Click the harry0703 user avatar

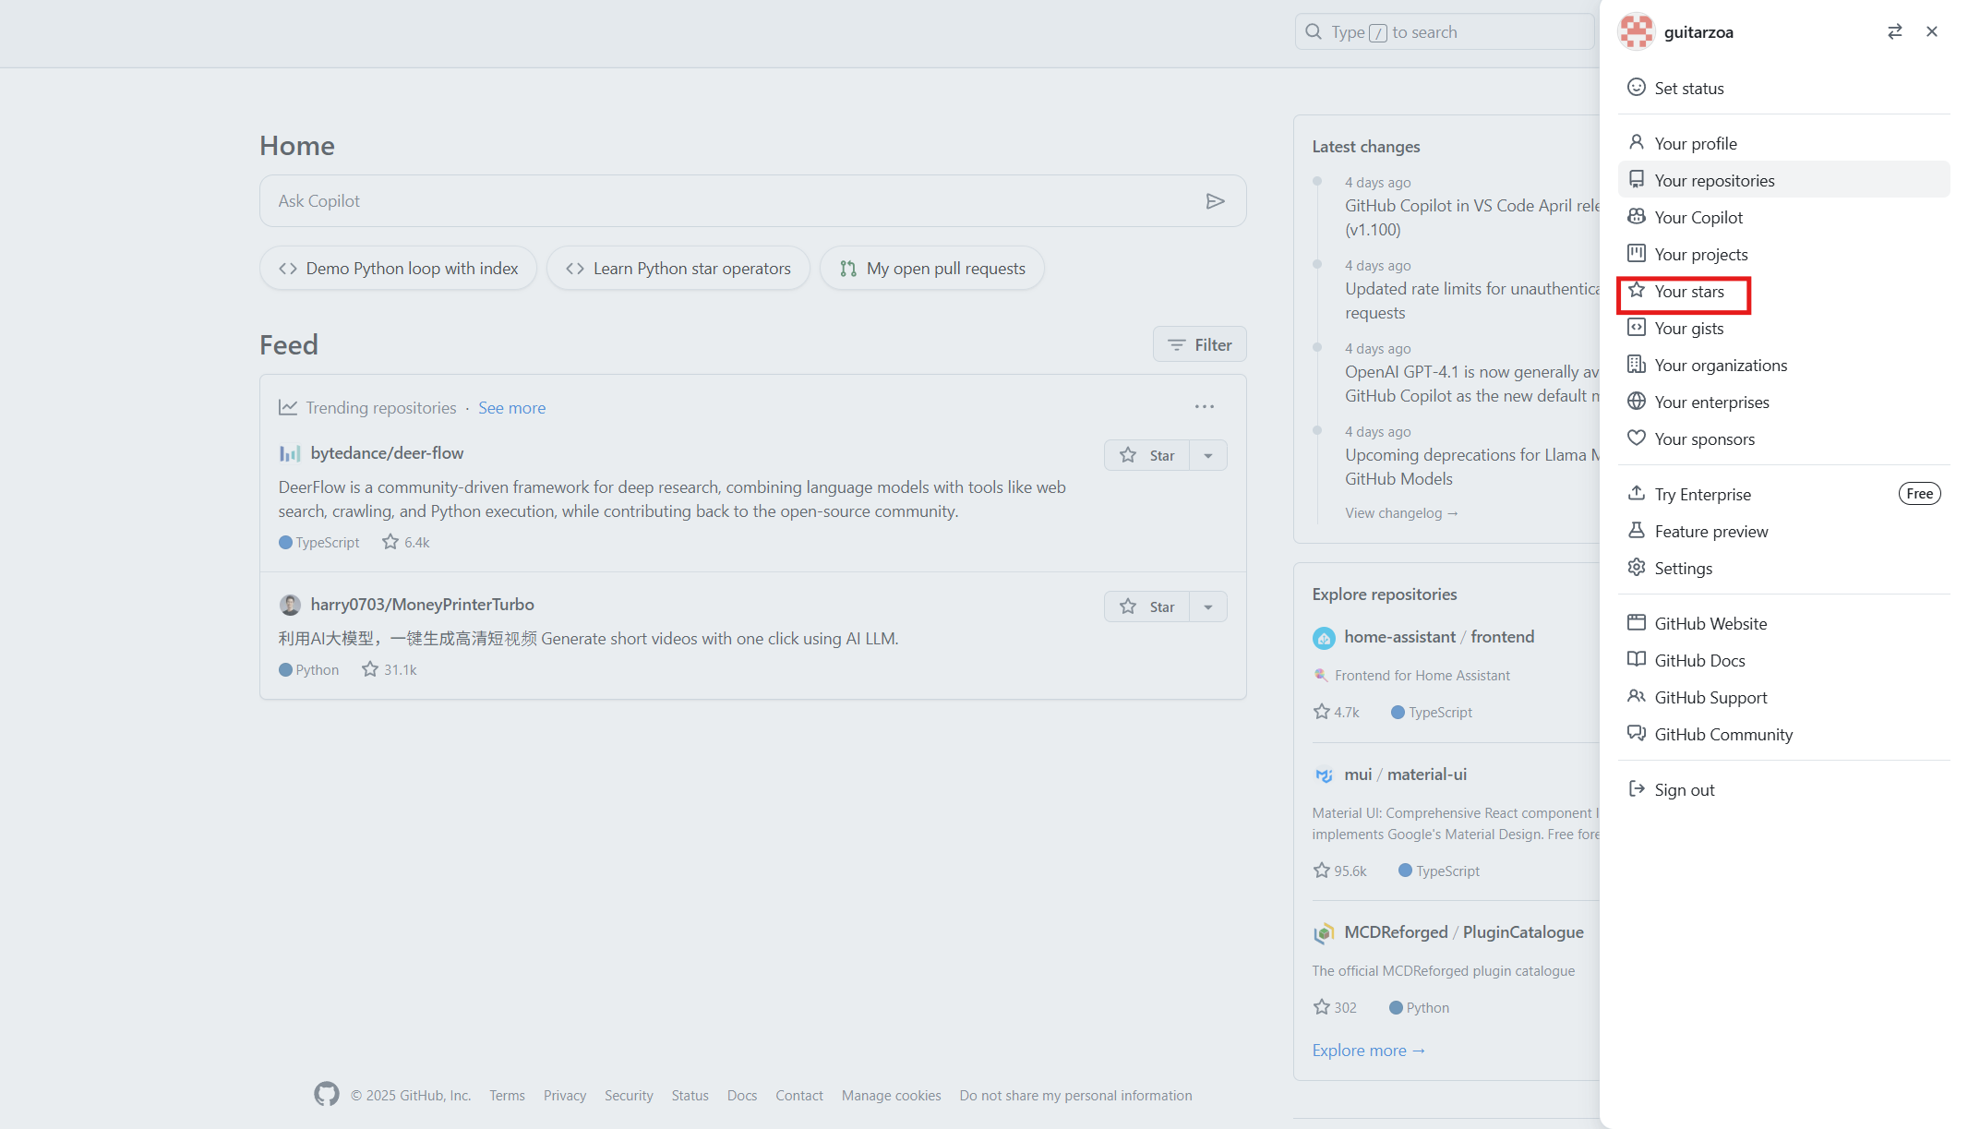coord(290,605)
